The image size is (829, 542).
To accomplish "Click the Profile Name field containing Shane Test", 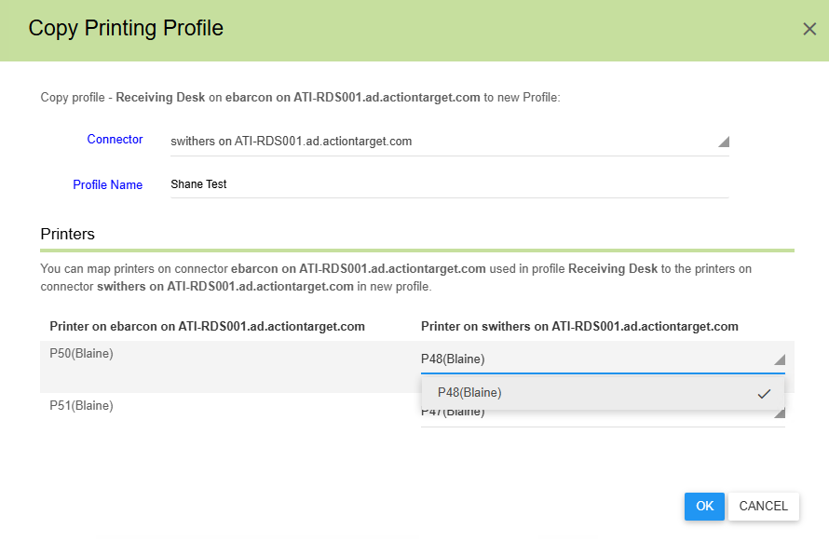I will (x=447, y=184).
